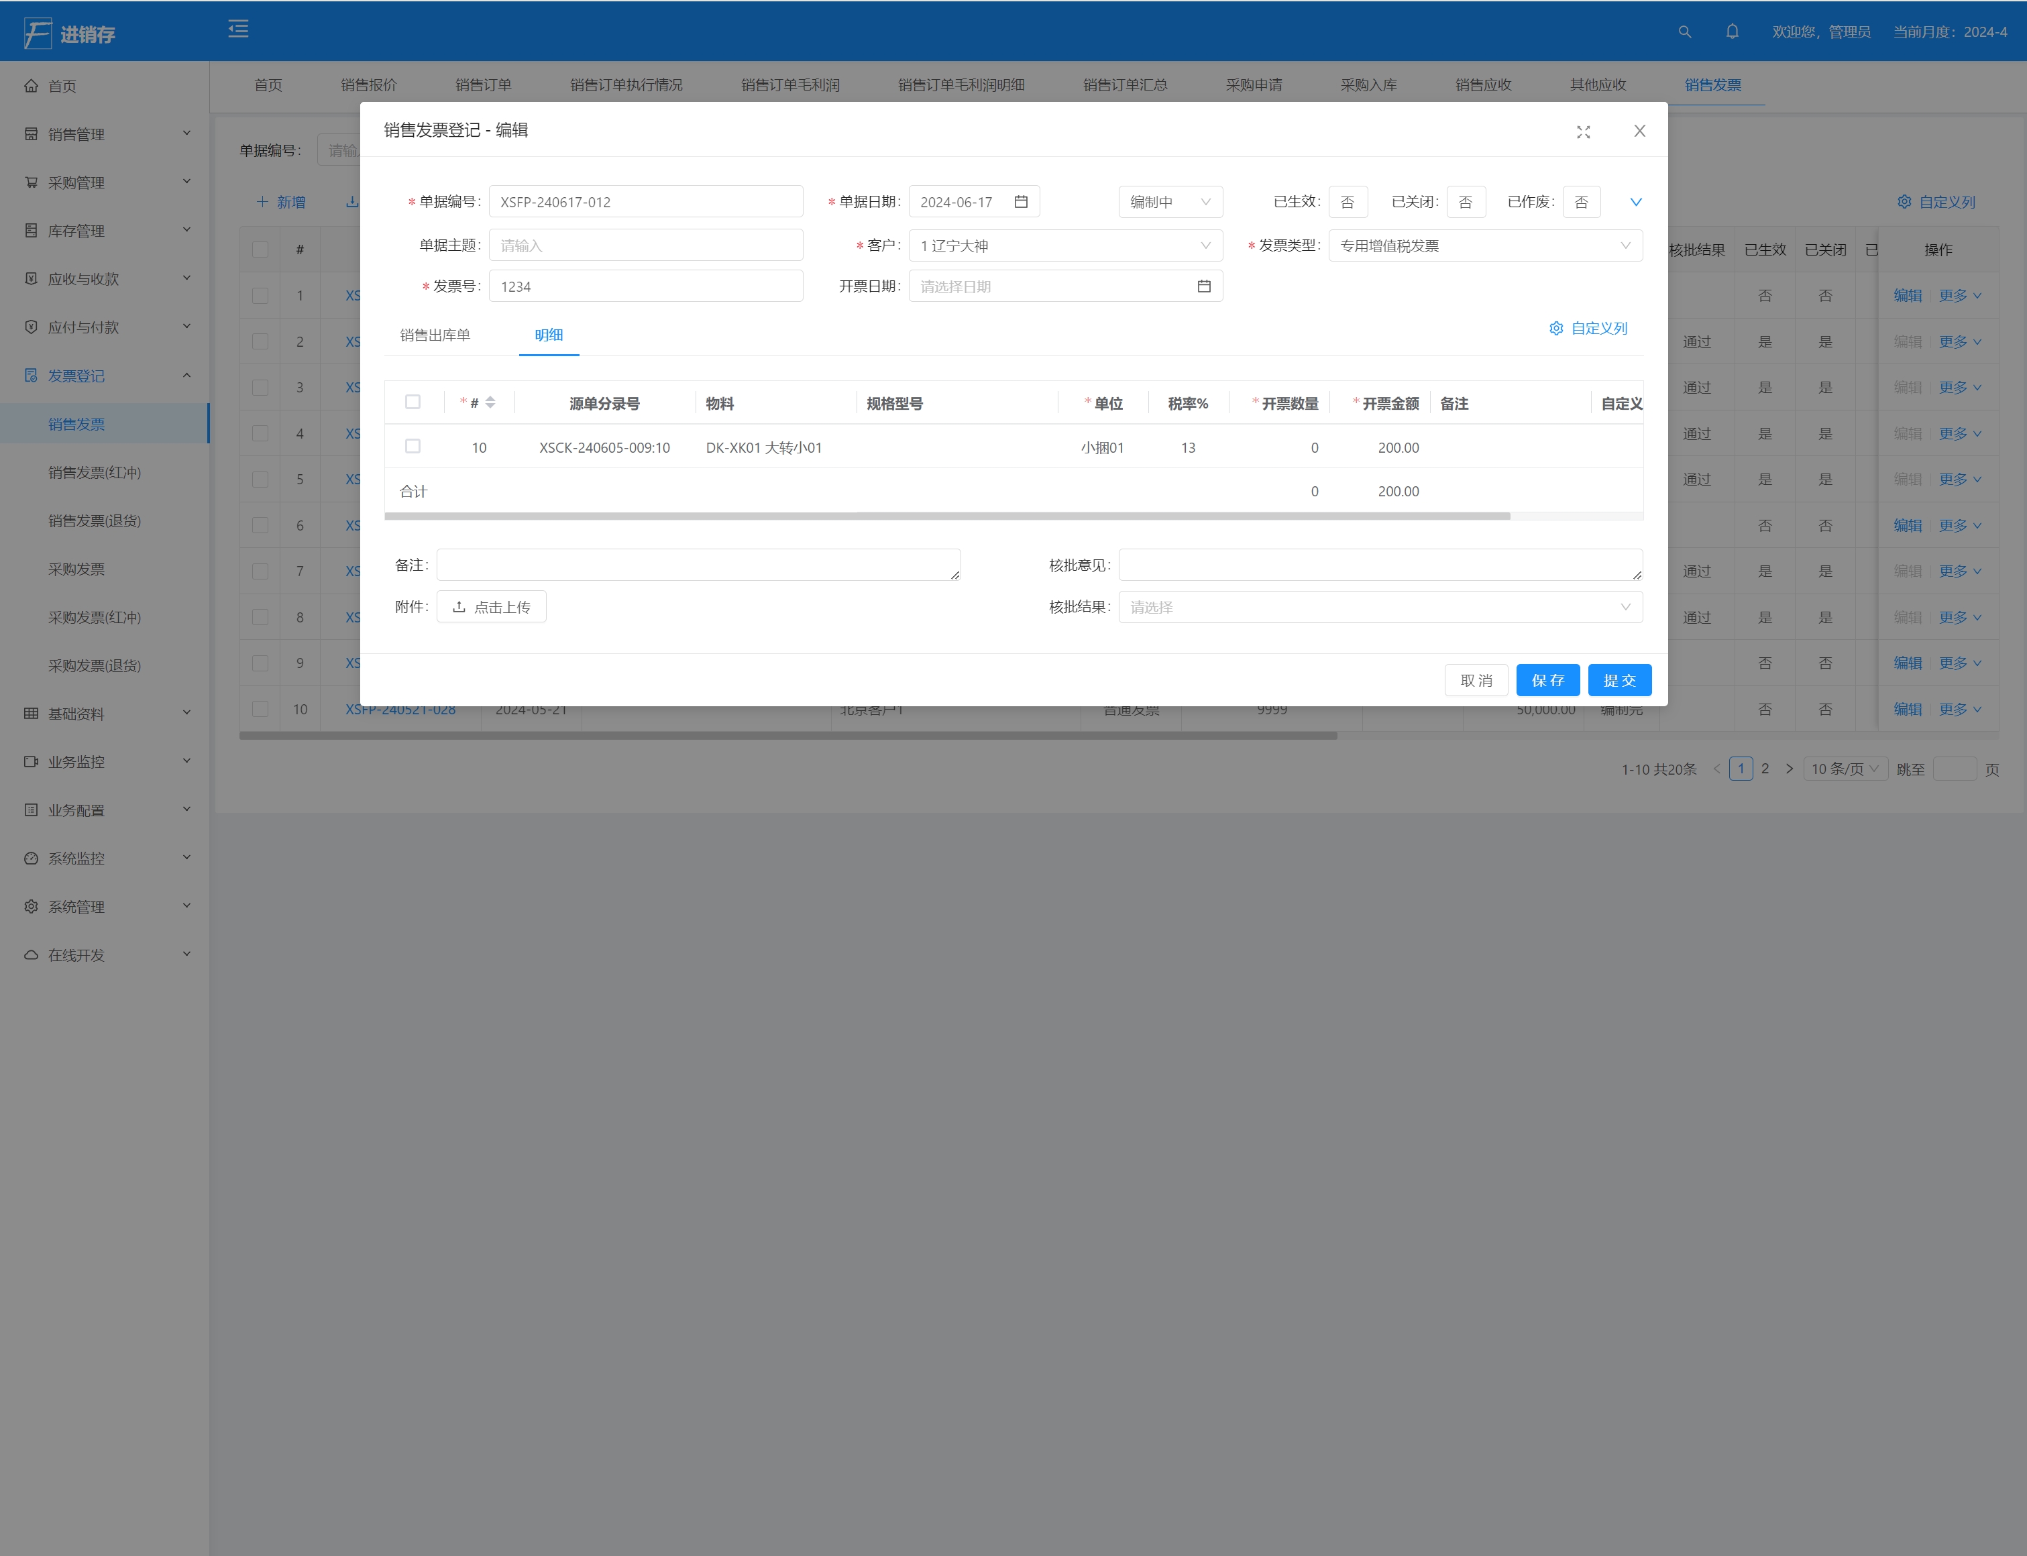Click the 在线开发 cloud icon

[x=31, y=954]
